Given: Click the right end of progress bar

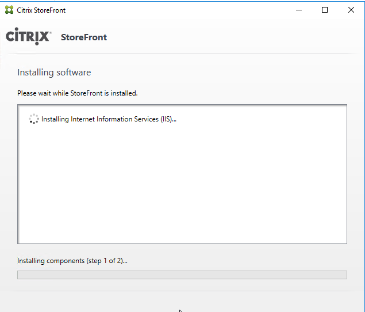Looking at the screenshot, I should click(x=343, y=275).
